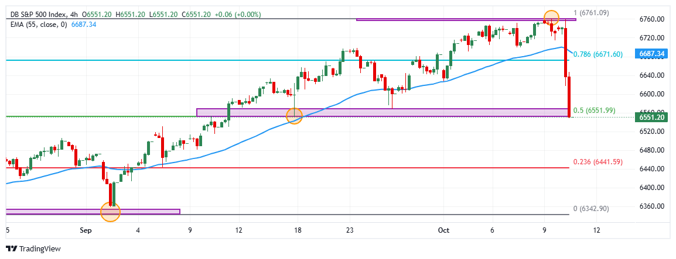Select the green 6551.20 current price tag

651,118
